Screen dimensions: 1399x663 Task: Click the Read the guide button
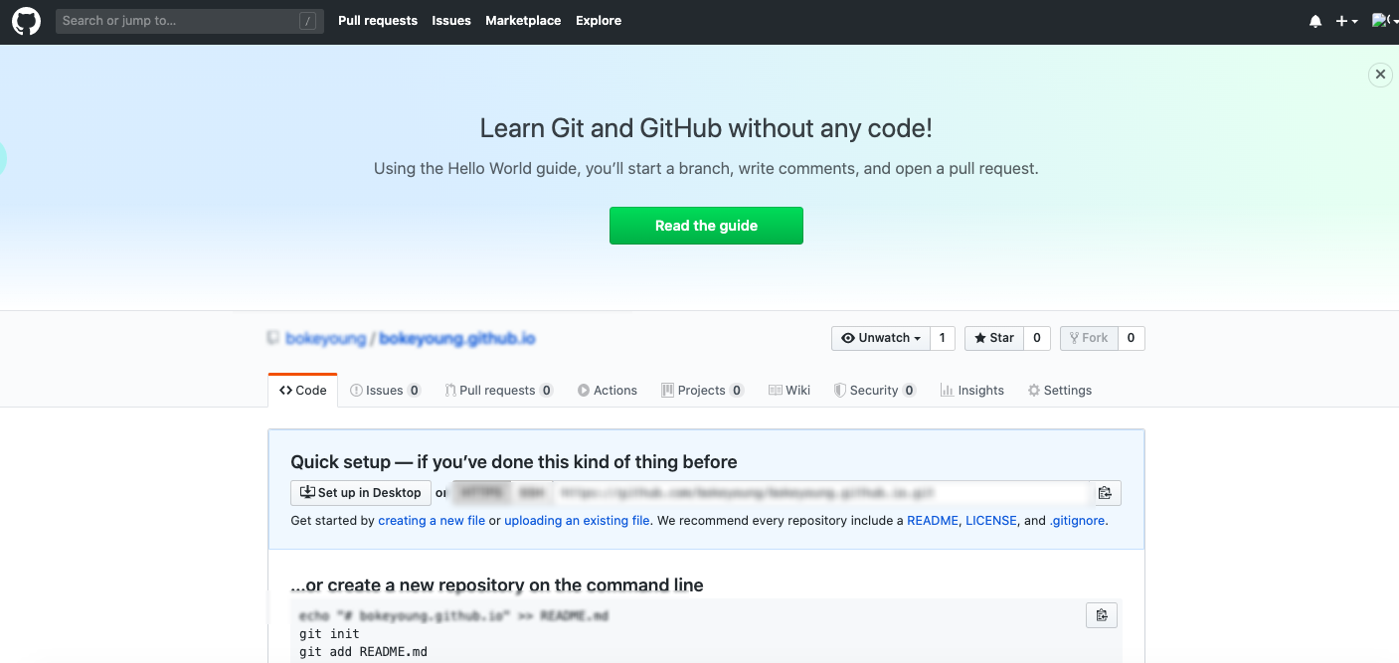(706, 226)
